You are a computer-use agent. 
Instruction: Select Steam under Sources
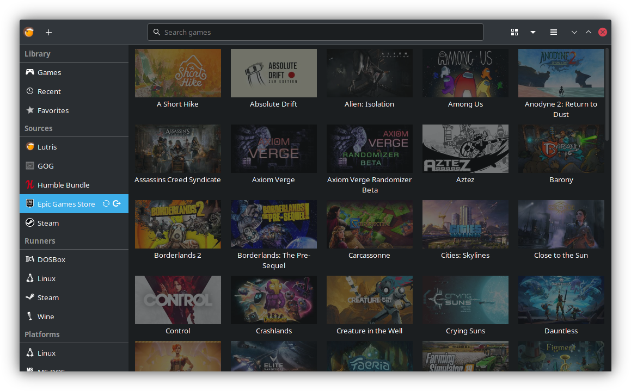(74, 222)
